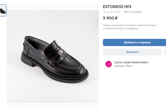Screen dimensions: 166x110
Task: Open the Салон обуви Комплимент shop link
Action: point(131,62)
